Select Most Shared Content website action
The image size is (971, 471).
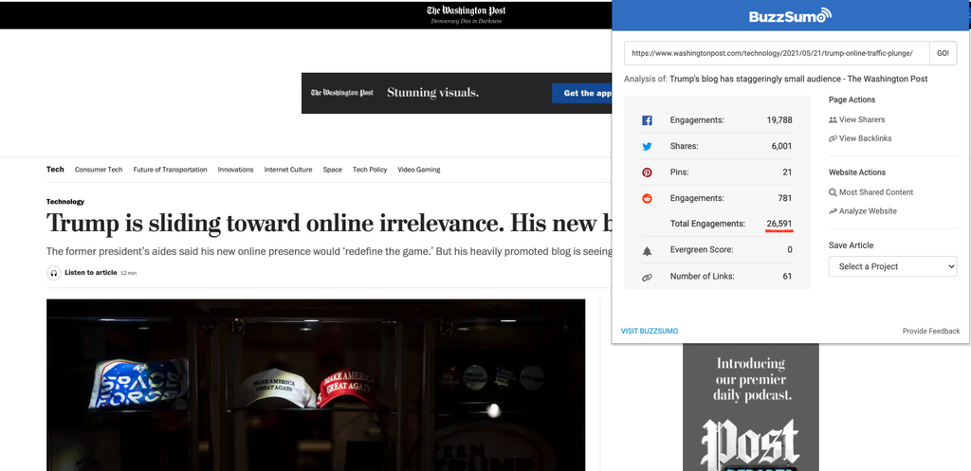(875, 192)
